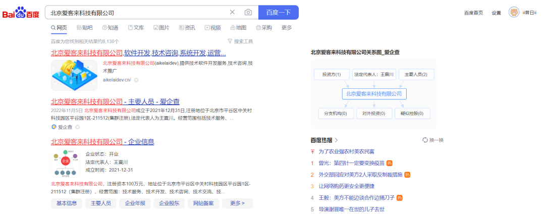Click 法定代表人:王震川 text in third result
Screen dimensions: 545x214
106,162
